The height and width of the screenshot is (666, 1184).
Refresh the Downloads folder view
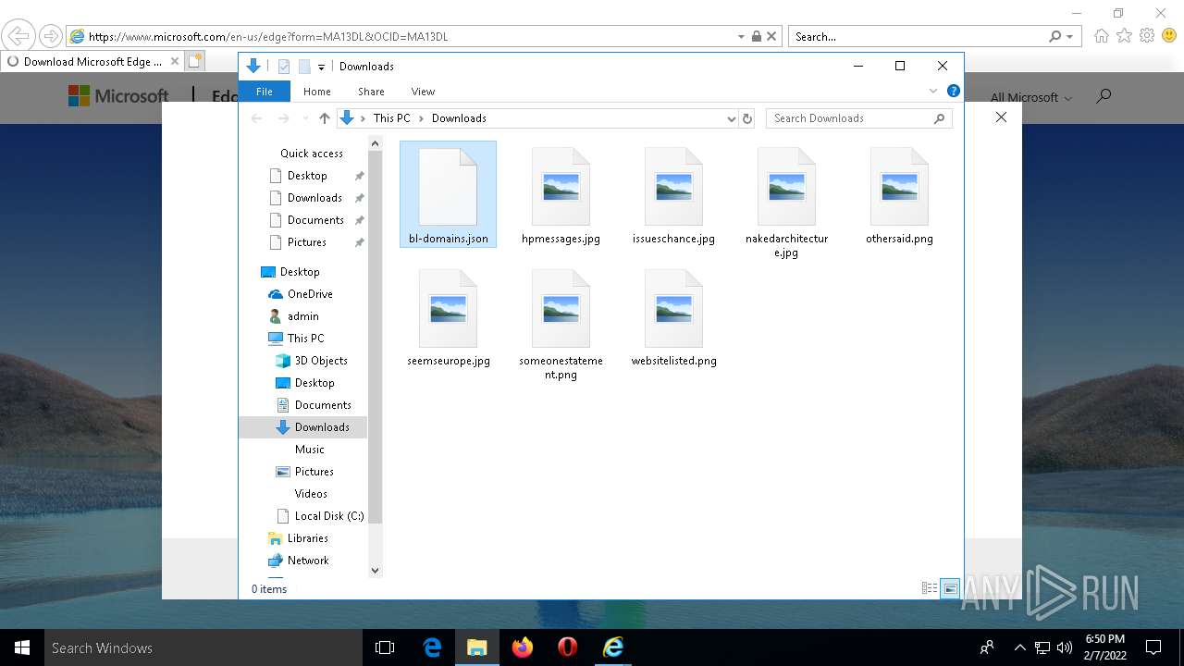[747, 118]
